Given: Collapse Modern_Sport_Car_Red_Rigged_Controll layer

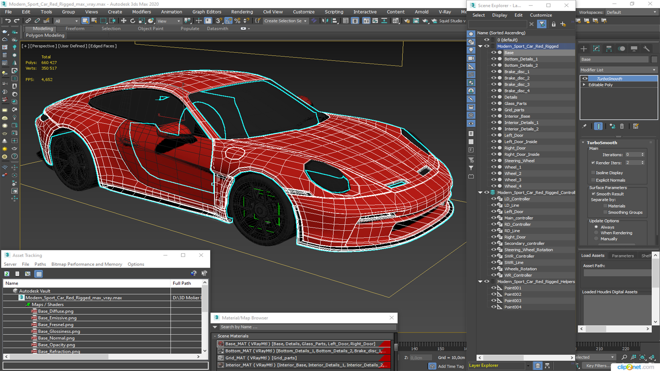Looking at the screenshot, I should [x=480, y=193].
